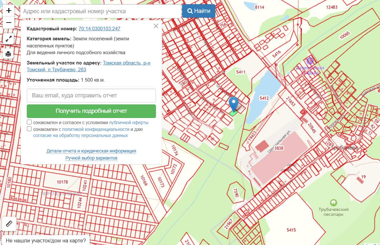
Task: Click Получить подробный отчет button
Action: click(x=91, y=111)
